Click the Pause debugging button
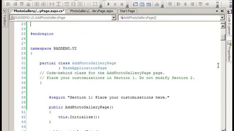 (115, 4)
